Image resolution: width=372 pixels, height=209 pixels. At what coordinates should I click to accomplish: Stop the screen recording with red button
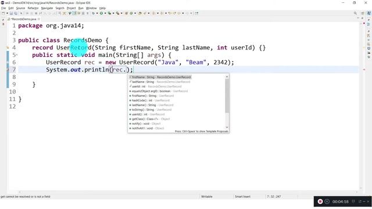click(x=320, y=201)
